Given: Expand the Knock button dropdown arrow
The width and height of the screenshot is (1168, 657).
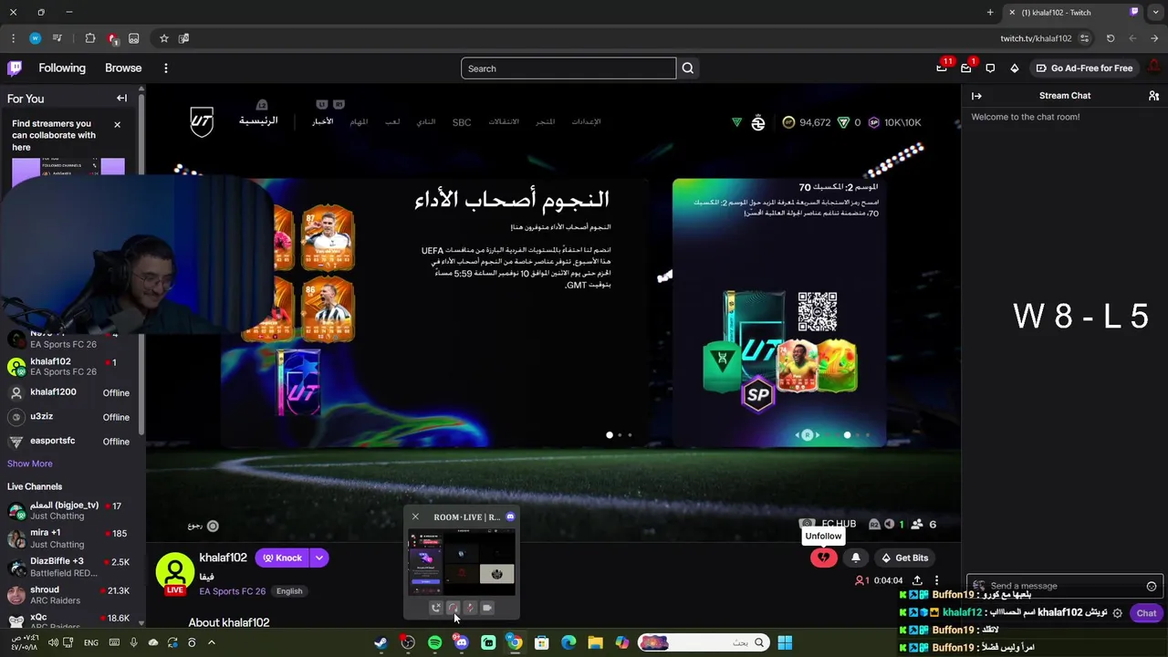Looking at the screenshot, I should tap(318, 558).
